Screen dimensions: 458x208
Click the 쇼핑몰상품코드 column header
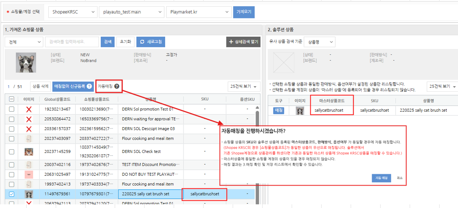tap(97, 99)
